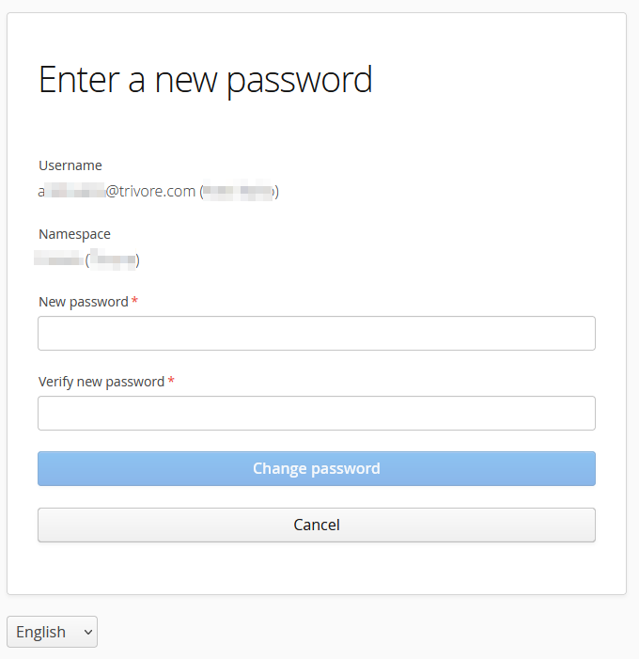
Task: Click the first letter of the username email
Action: [42, 192]
